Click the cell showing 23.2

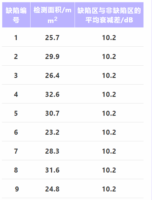[x=52, y=132]
